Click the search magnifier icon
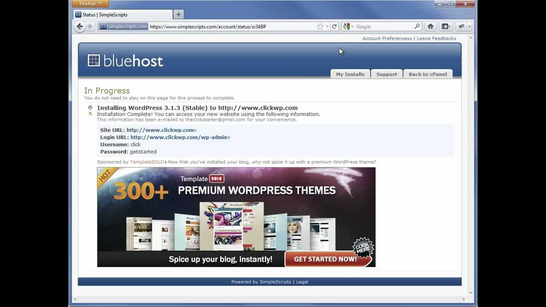546x307 pixels. click(x=417, y=26)
